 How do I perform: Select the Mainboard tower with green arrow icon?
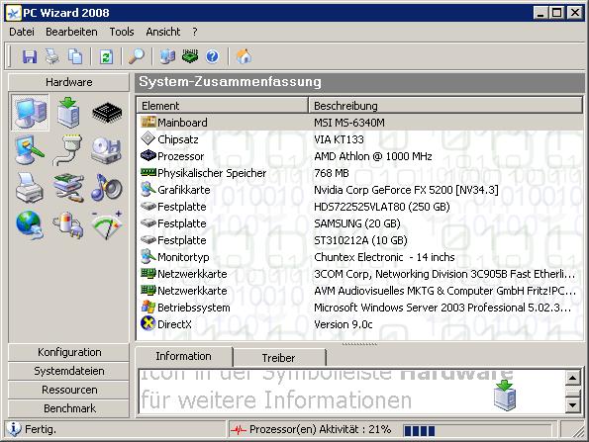(x=68, y=112)
